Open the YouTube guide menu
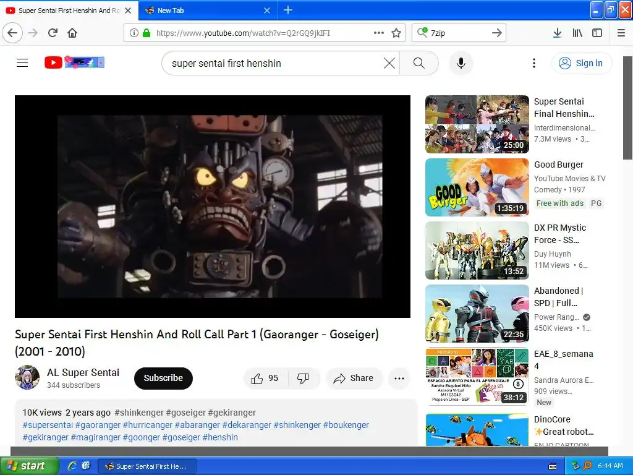Screen dimensions: 633x475 22,62
